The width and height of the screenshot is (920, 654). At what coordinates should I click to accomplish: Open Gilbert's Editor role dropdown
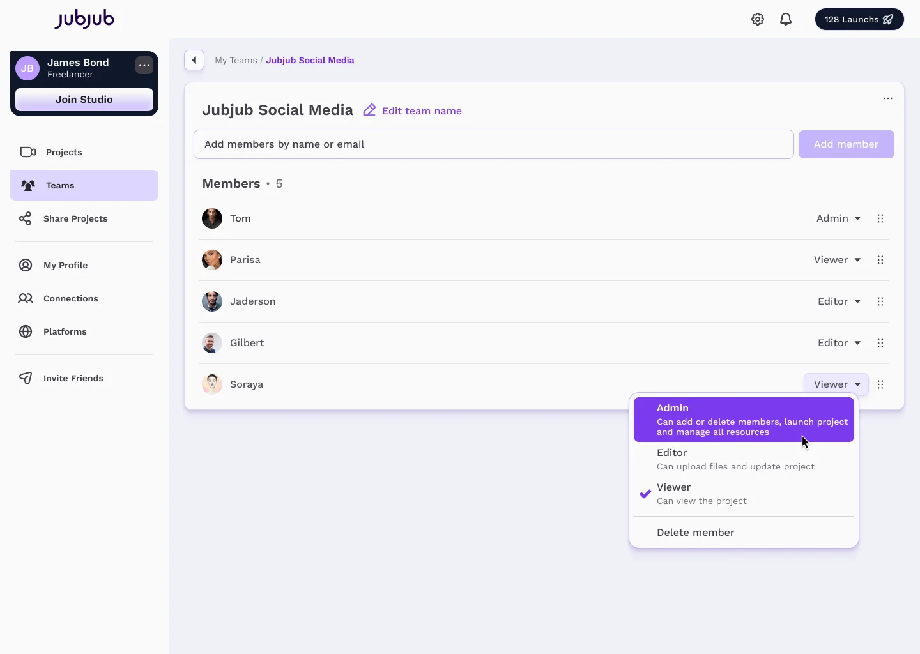tap(839, 343)
